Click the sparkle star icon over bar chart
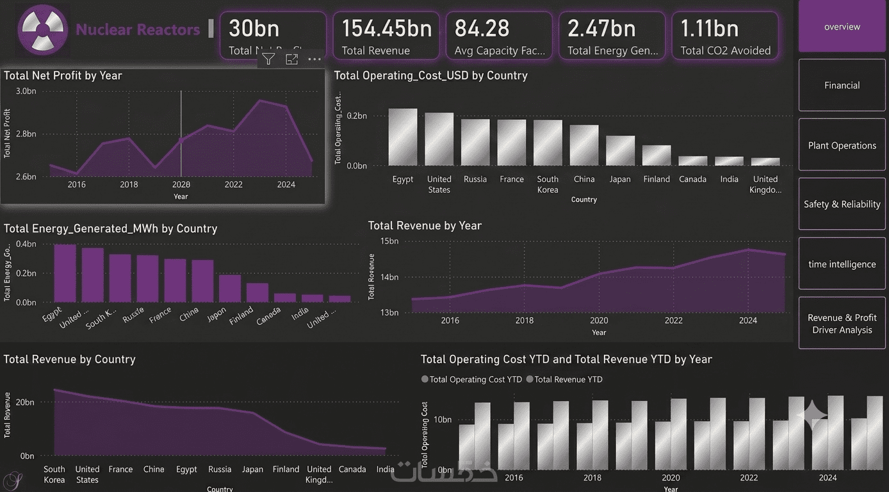Image resolution: width=889 pixels, height=492 pixels. tap(816, 415)
